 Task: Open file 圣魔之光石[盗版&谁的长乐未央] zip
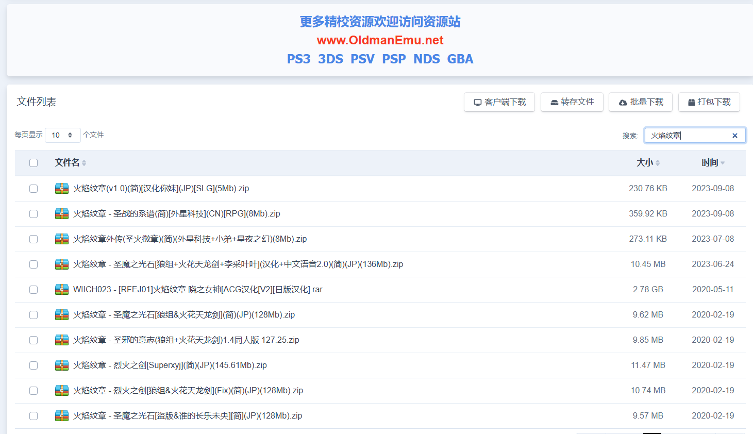point(188,416)
